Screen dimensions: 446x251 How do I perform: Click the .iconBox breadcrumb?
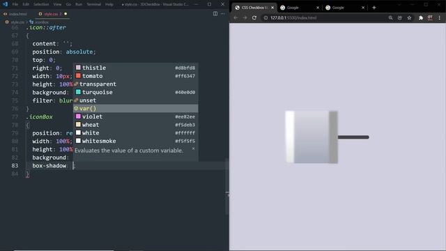point(42,22)
